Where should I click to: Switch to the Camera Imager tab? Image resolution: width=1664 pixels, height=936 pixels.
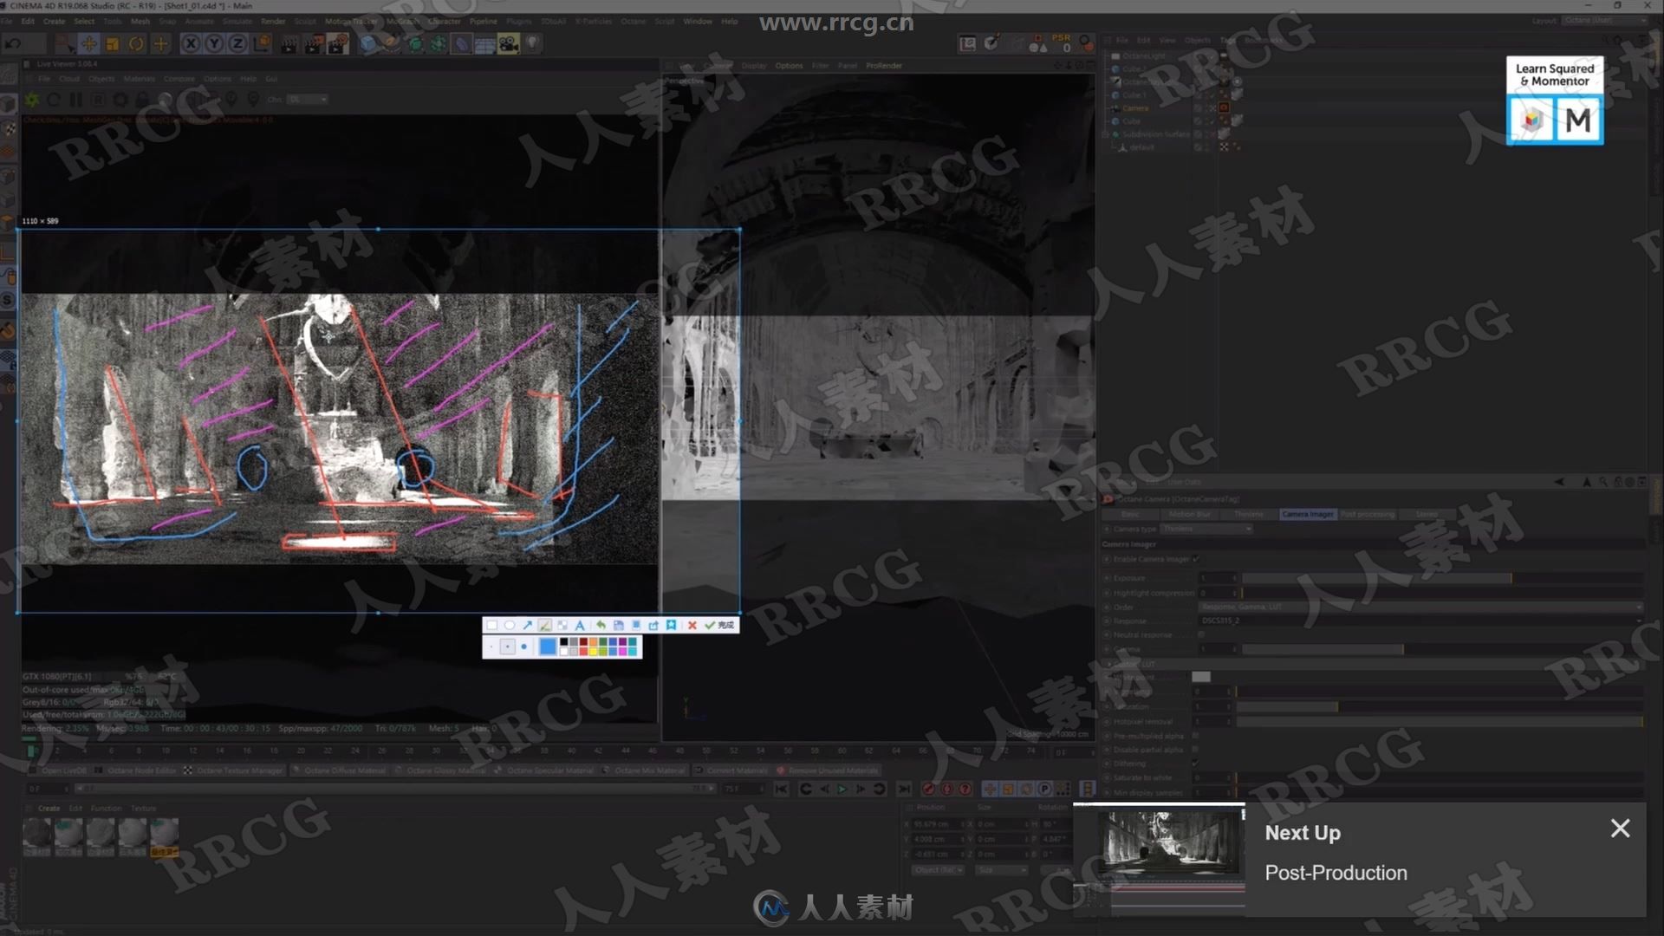pyautogui.click(x=1308, y=514)
